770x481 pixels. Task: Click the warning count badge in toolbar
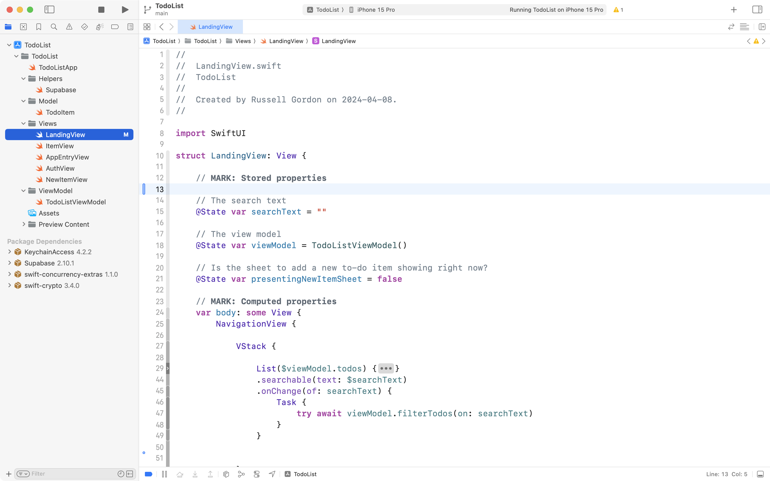click(618, 9)
